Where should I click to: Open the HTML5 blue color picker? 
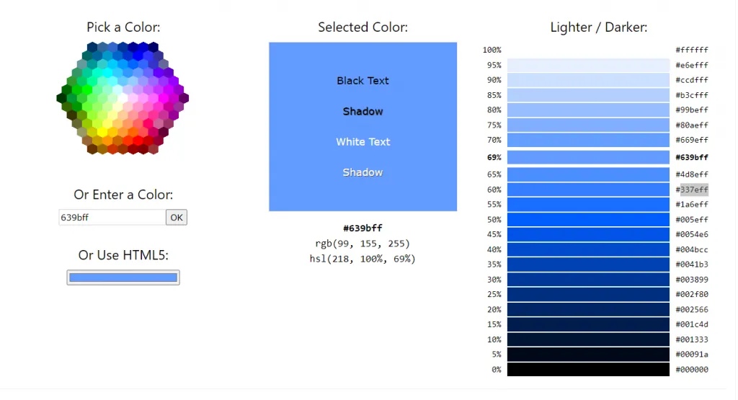pos(123,277)
